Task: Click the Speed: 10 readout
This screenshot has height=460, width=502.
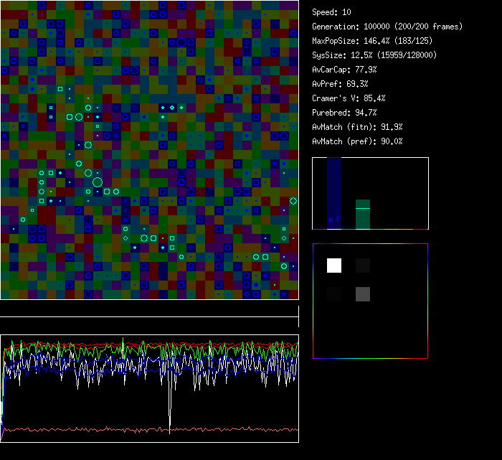Action: 331,12
